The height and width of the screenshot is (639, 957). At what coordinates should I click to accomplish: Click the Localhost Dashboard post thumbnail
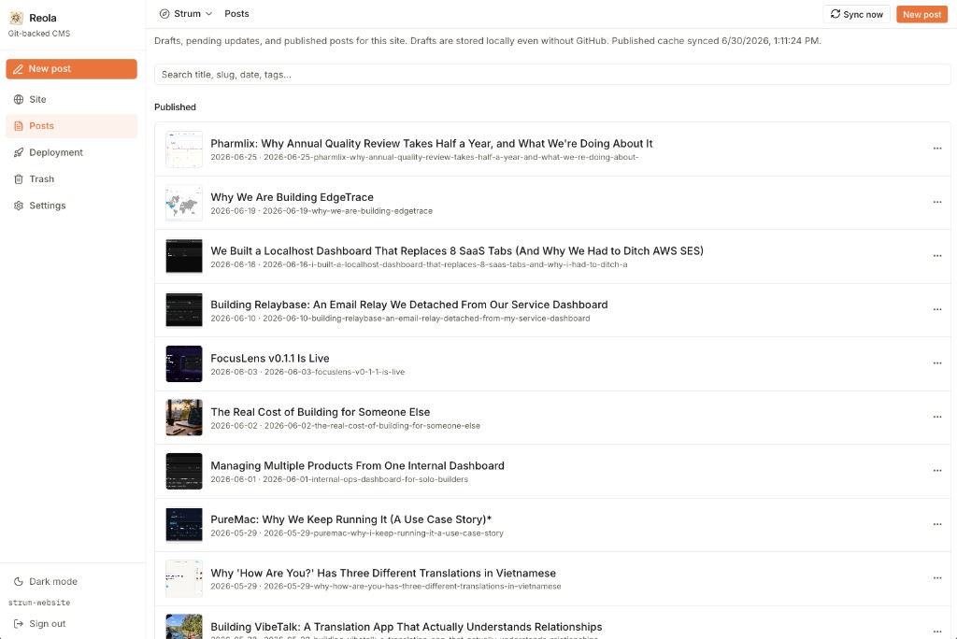click(184, 256)
